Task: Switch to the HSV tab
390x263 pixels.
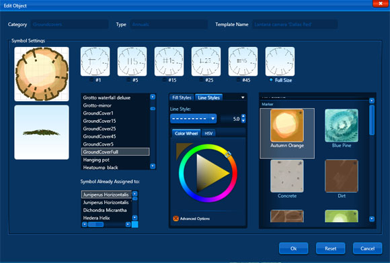Action: (x=208, y=134)
